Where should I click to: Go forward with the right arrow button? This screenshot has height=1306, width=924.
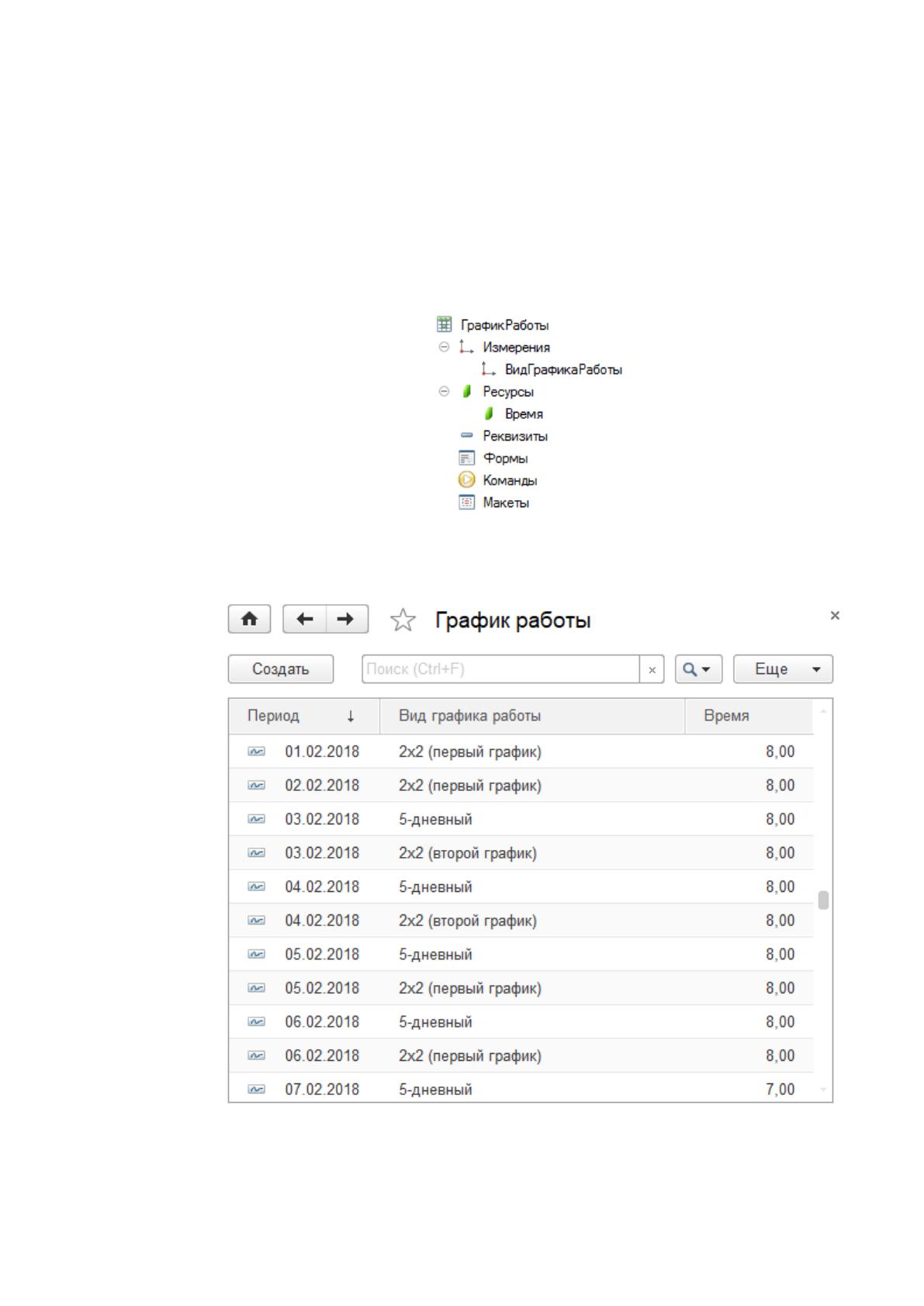pyautogui.click(x=347, y=619)
